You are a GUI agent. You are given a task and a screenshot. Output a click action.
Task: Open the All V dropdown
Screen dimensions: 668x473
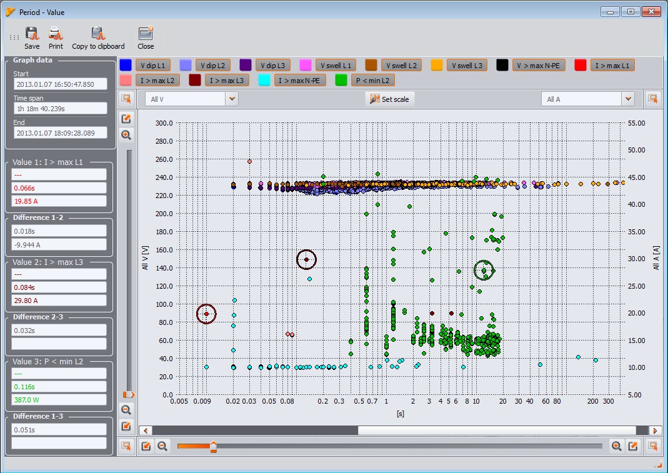[232, 99]
